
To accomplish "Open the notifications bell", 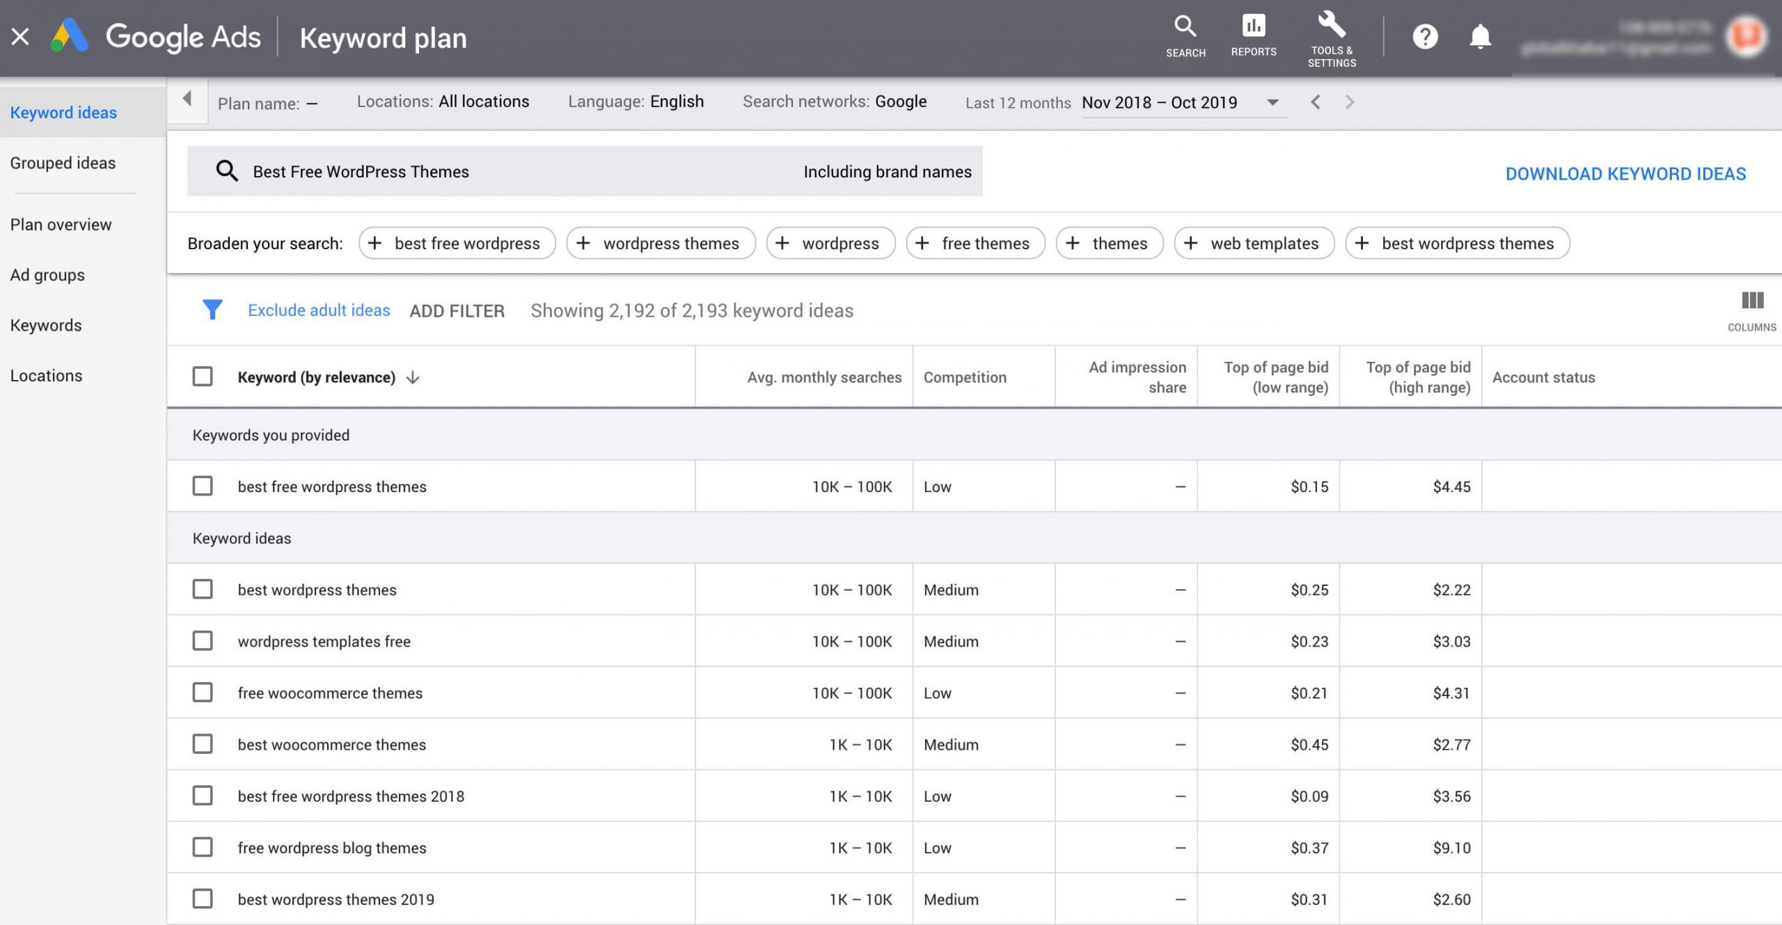I will (x=1480, y=36).
